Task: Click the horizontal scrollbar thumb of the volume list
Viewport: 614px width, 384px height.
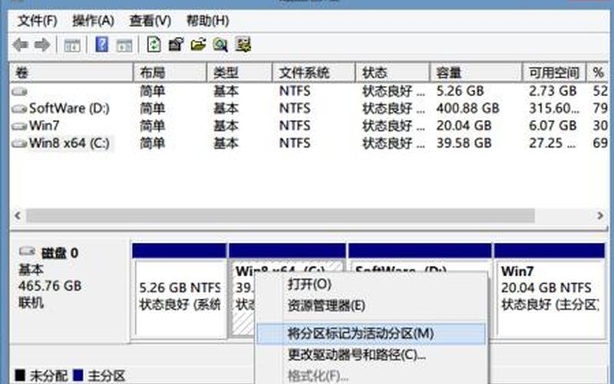Action: (x=280, y=216)
